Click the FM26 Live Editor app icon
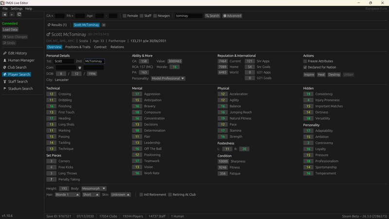 (x=2, y=3)
